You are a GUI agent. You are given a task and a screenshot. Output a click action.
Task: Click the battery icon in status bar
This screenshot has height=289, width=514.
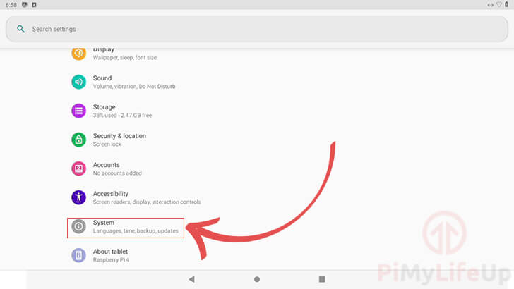pos(506,5)
